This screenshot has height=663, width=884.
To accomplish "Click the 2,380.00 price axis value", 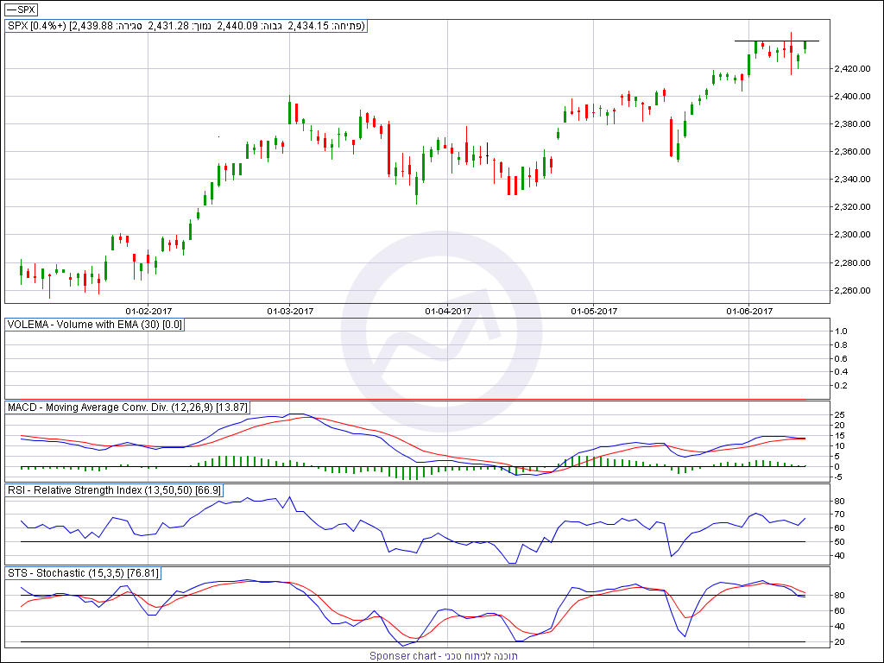I will click(852, 124).
